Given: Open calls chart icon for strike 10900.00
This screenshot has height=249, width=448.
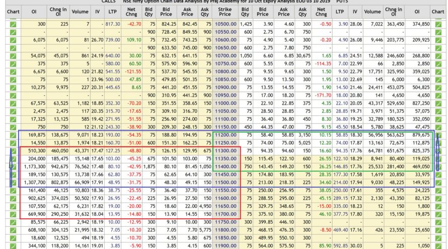Looking at the screenshot, I should tap(13, 88).
